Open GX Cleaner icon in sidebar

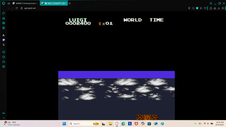tap(4, 18)
